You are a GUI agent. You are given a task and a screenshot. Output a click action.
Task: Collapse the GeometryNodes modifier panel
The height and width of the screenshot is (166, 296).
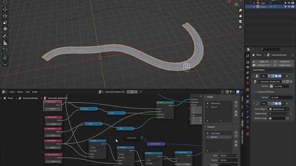coord(254,76)
